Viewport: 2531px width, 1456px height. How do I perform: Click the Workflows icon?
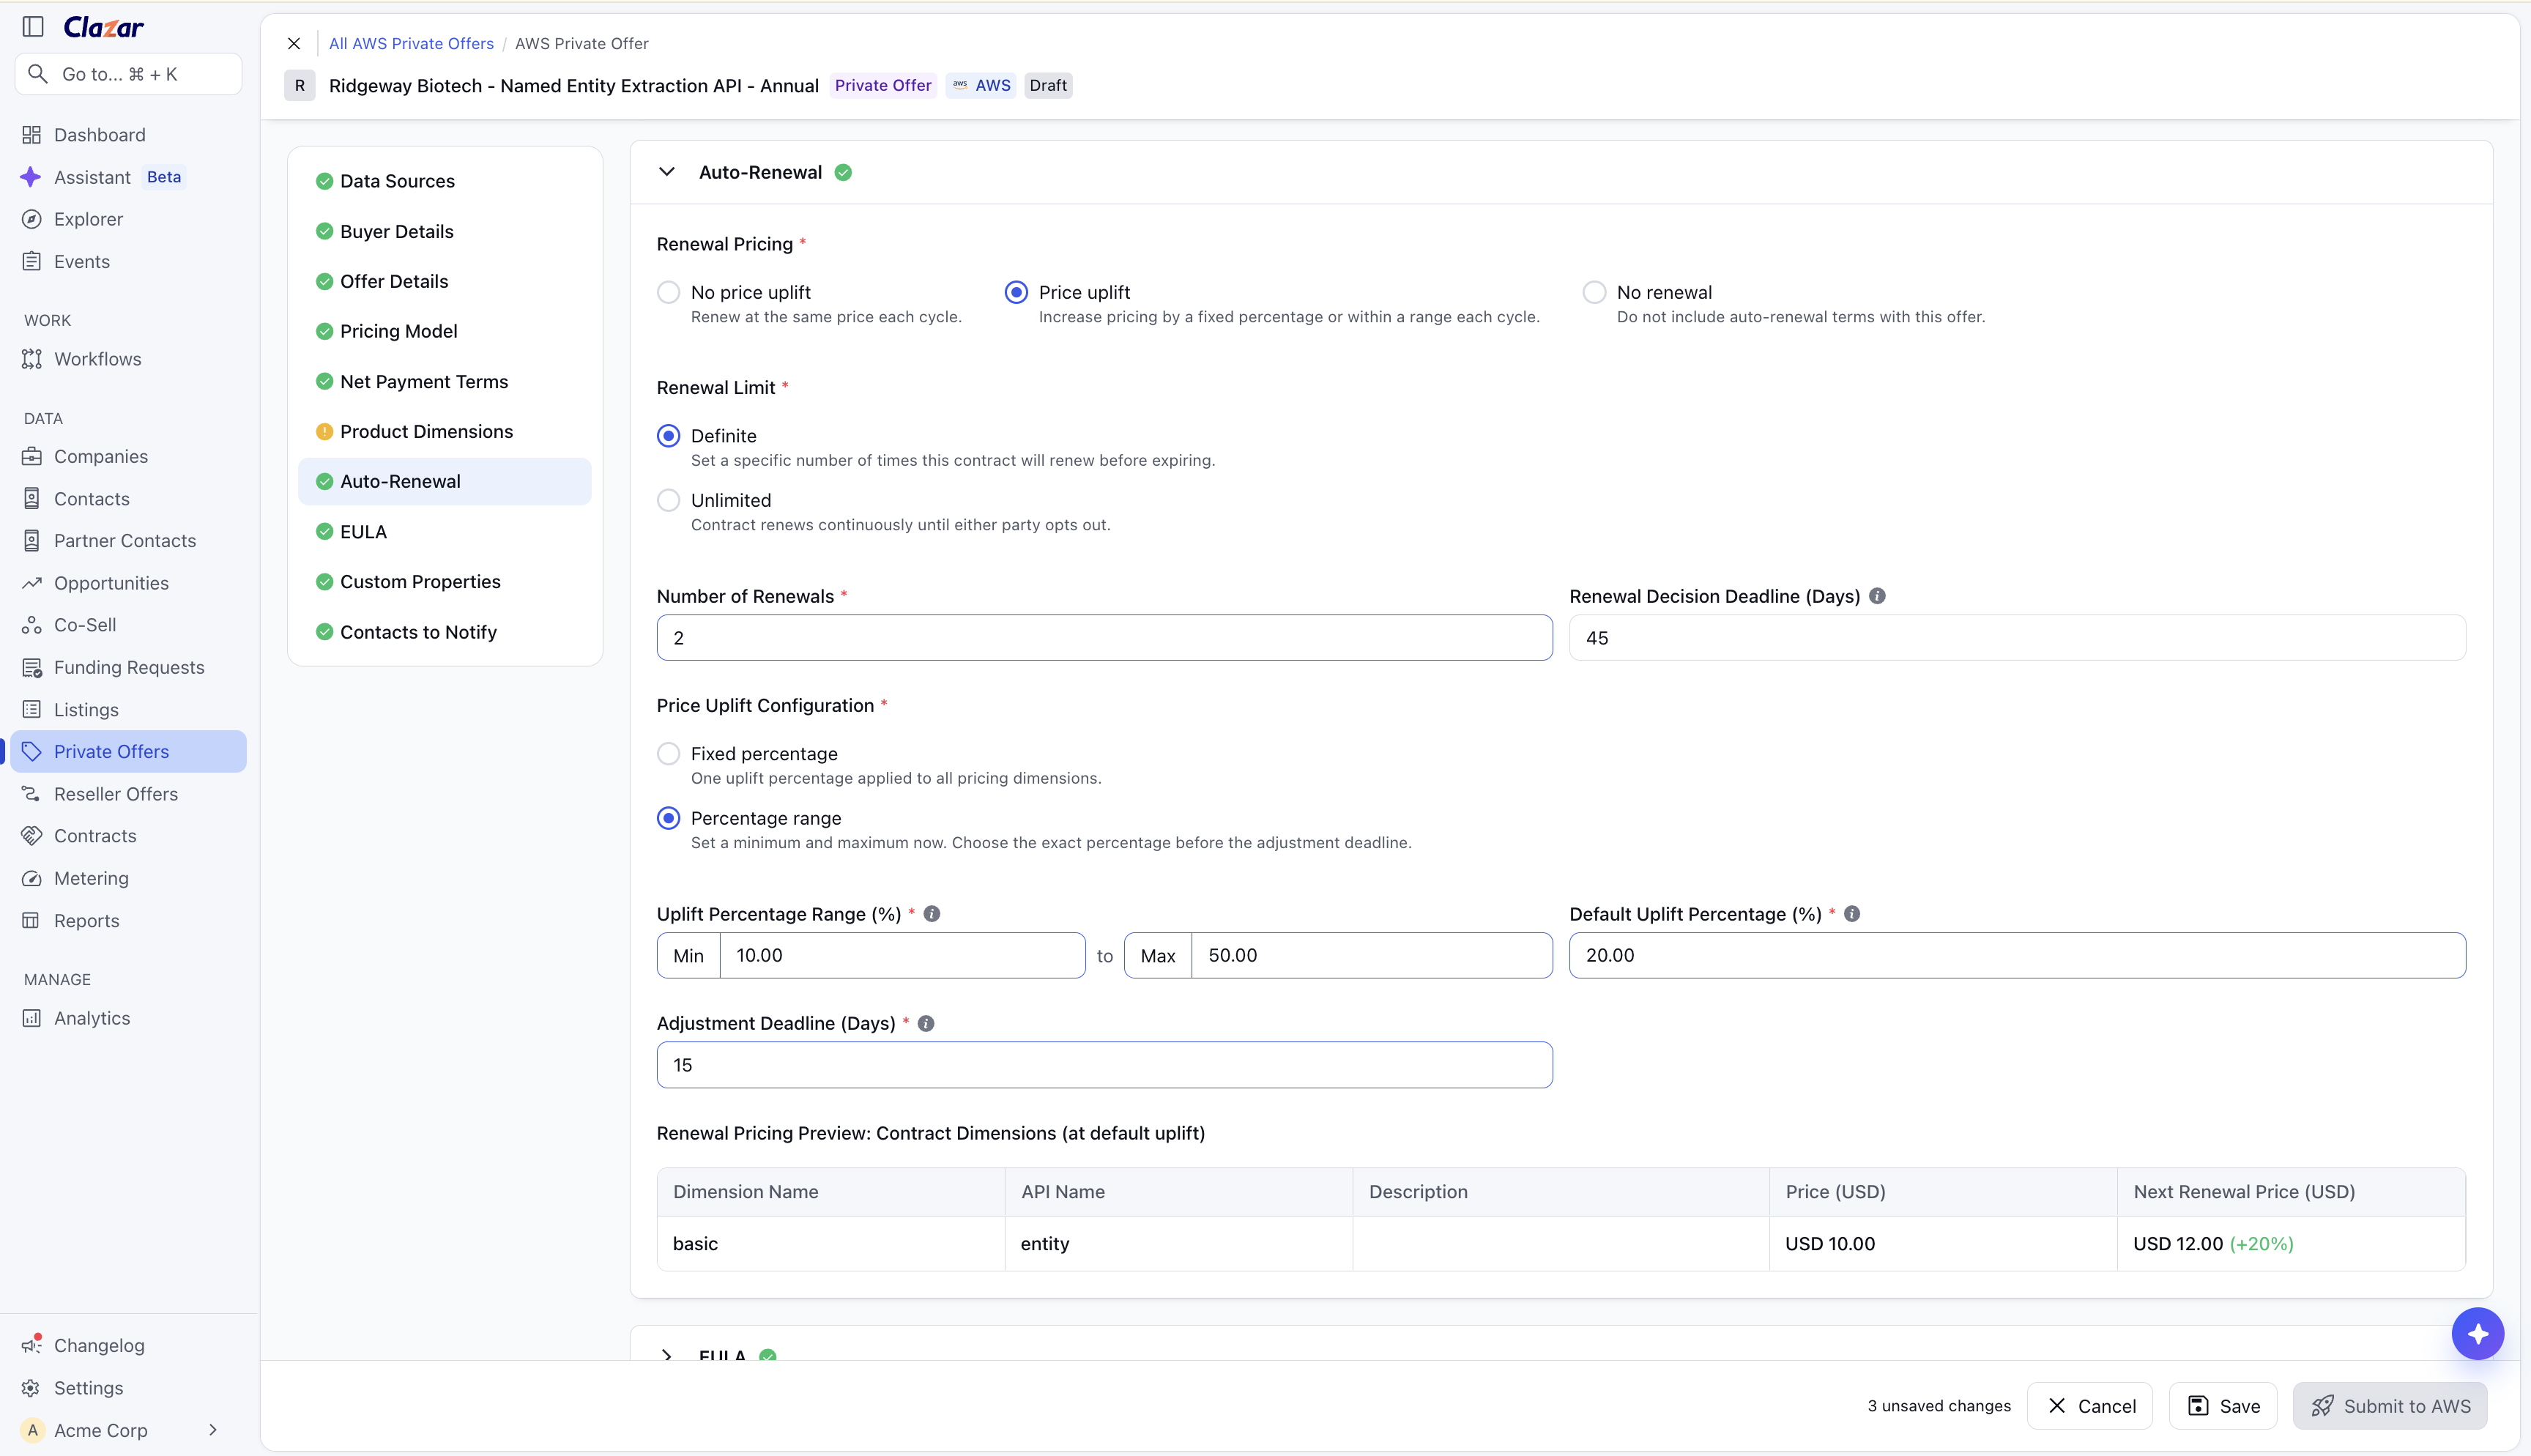tap(32, 359)
